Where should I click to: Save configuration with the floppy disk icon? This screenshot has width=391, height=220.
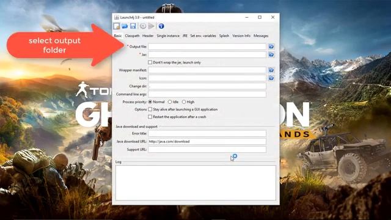(133, 26)
